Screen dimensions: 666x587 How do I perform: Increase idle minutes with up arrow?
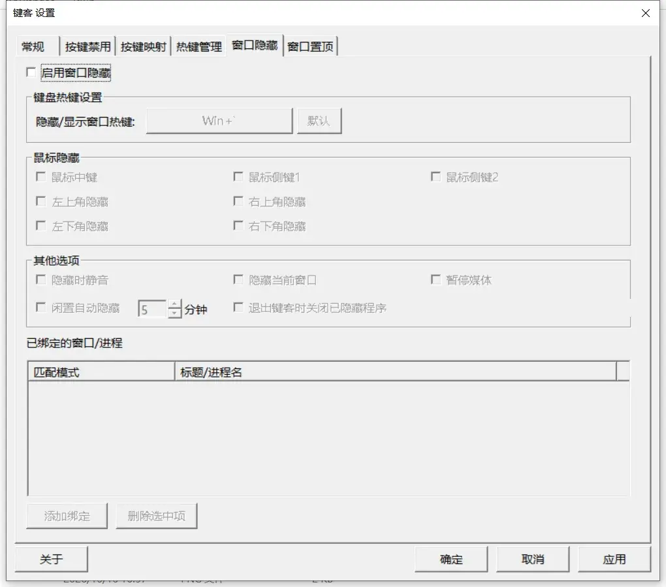pyautogui.click(x=174, y=304)
